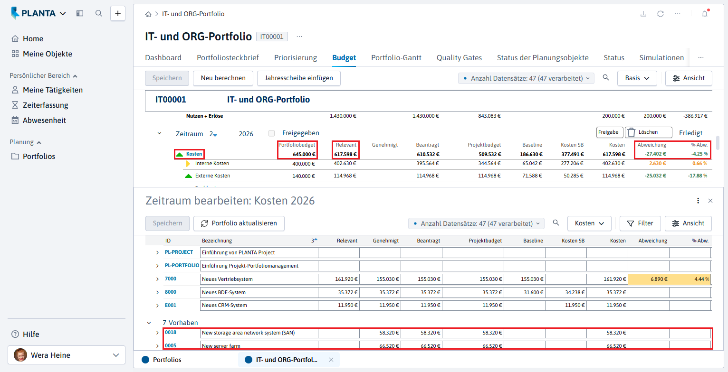
Task: Search records in the Budget toolbar
Action: (606, 78)
